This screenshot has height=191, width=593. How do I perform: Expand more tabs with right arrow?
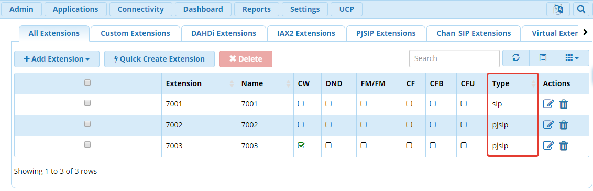(586, 32)
